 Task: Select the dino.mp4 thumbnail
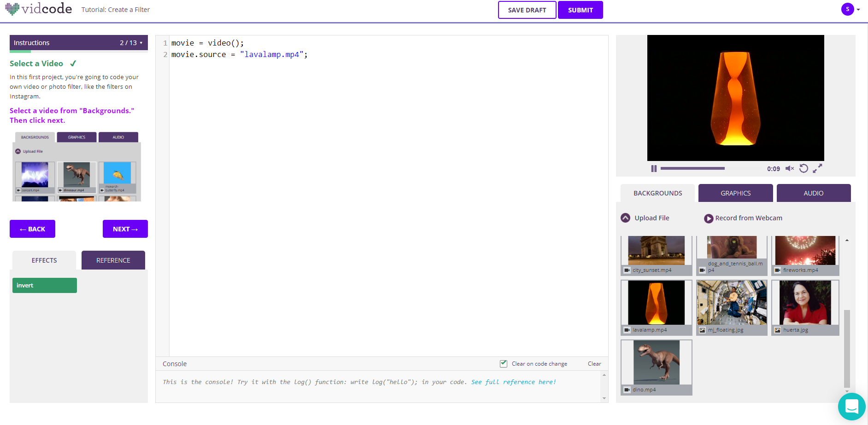656,363
